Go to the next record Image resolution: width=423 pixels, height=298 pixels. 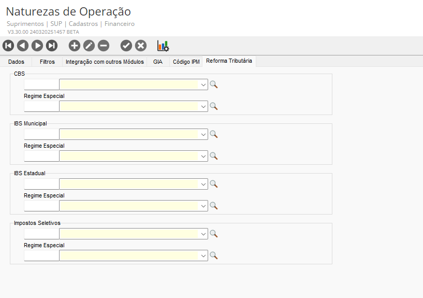[37, 46]
